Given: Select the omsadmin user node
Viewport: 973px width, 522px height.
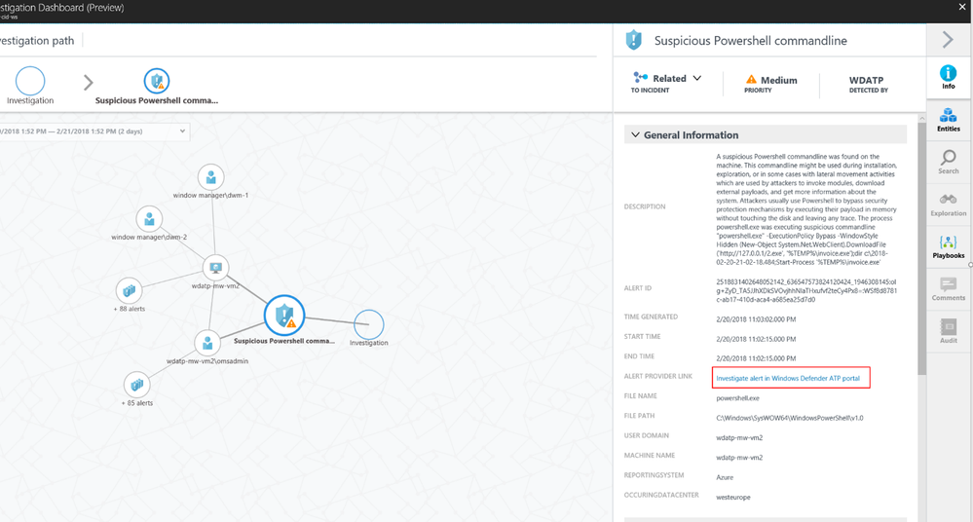Looking at the screenshot, I should [207, 343].
